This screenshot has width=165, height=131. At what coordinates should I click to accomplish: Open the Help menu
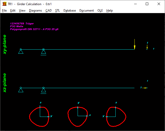click(109, 11)
